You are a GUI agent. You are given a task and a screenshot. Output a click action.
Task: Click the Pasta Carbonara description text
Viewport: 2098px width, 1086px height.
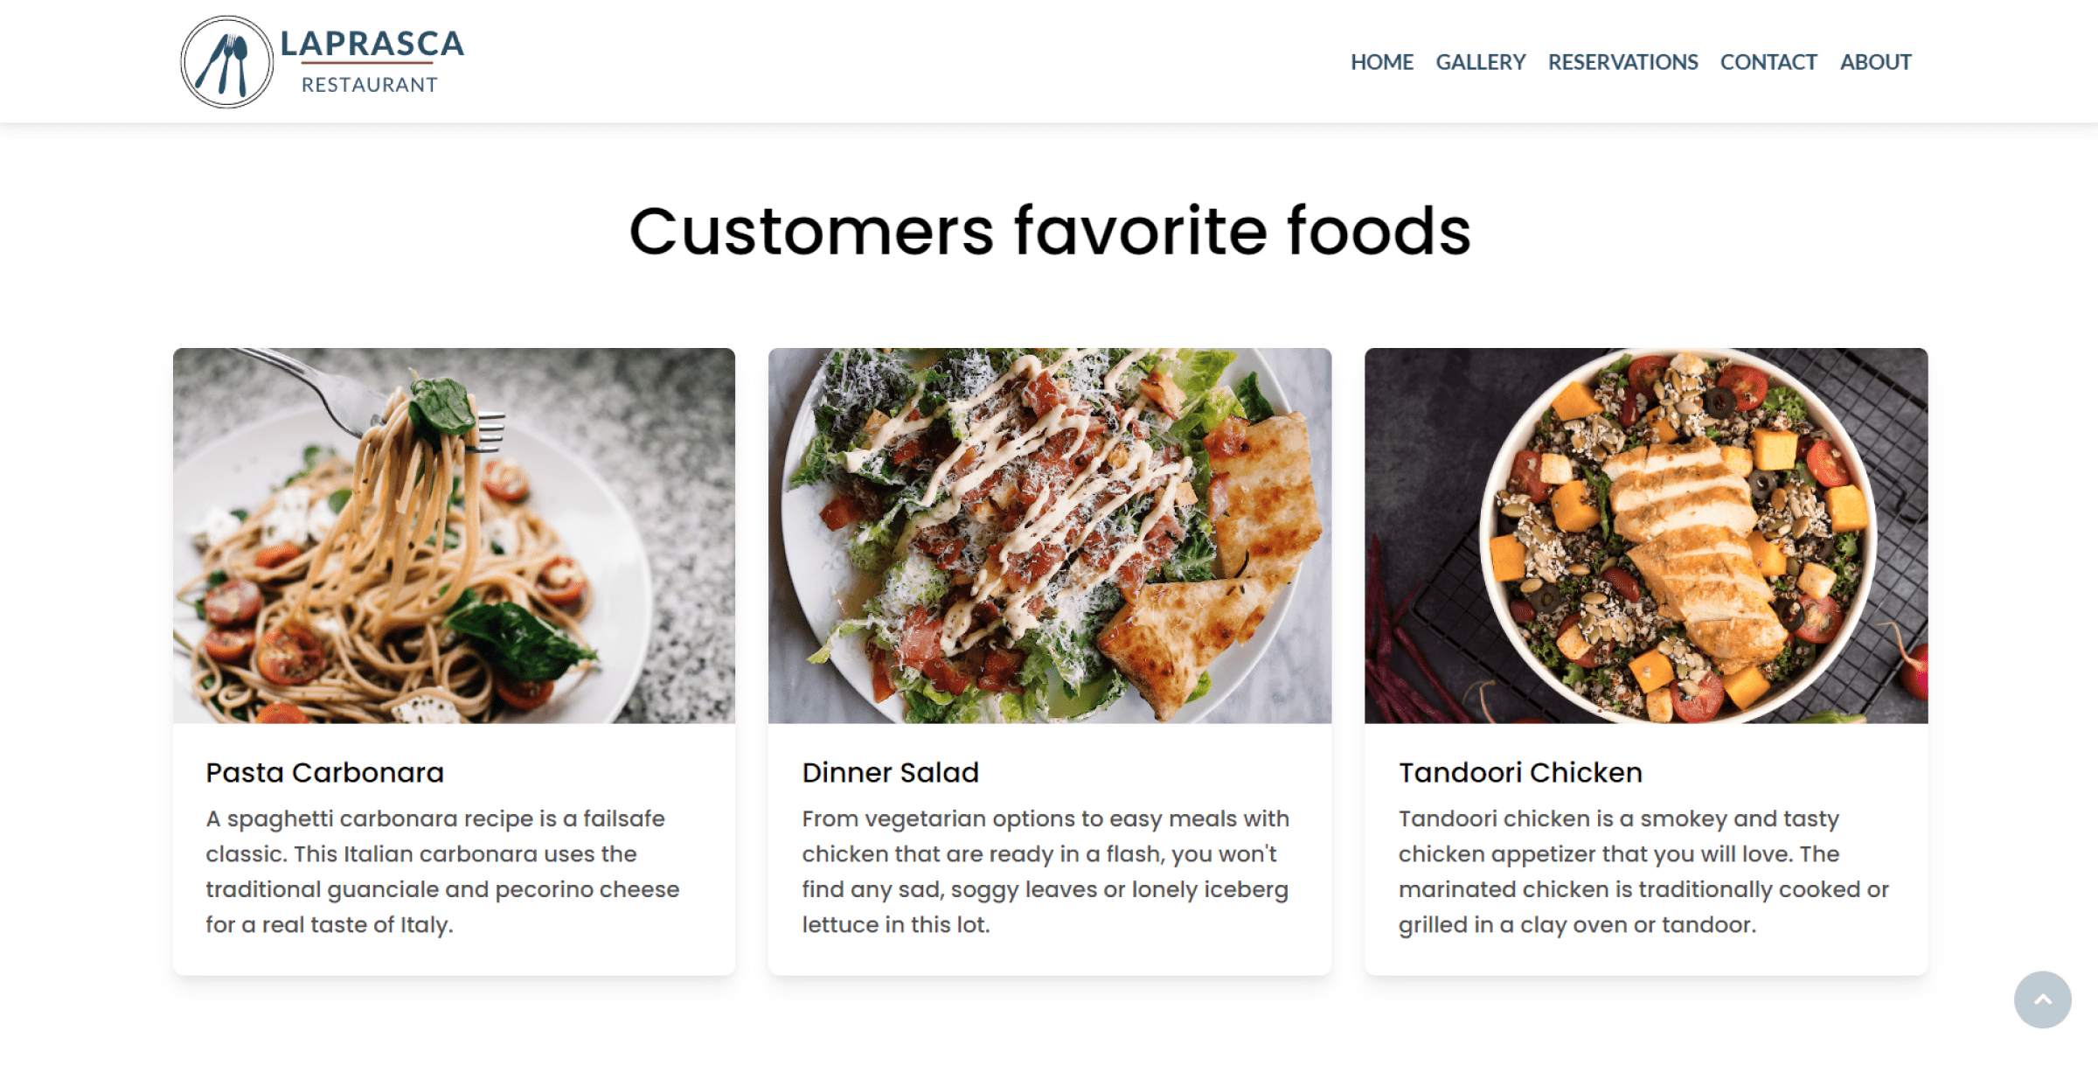point(442,871)
